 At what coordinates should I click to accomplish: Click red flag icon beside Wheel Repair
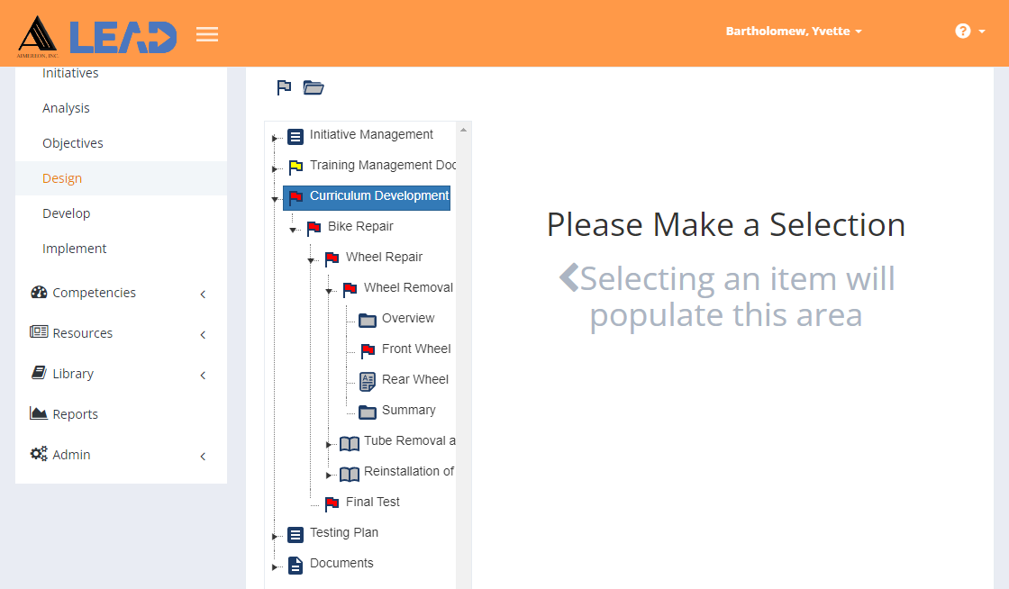332,259
